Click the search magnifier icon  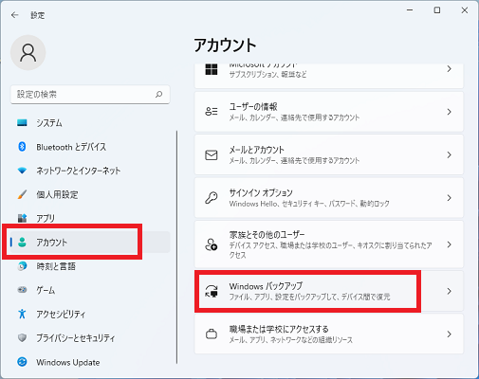[158, 94]
